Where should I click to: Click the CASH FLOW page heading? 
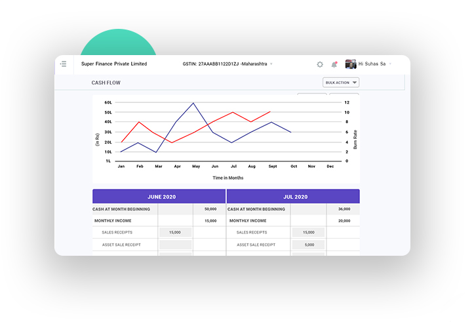tap(106, 83)
